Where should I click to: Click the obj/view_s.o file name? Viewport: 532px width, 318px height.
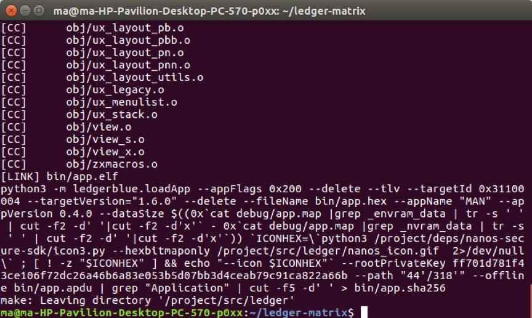pos(105,139)
